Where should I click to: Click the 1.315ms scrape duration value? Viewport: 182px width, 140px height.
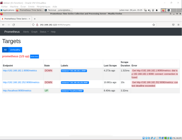click(125, 70)
